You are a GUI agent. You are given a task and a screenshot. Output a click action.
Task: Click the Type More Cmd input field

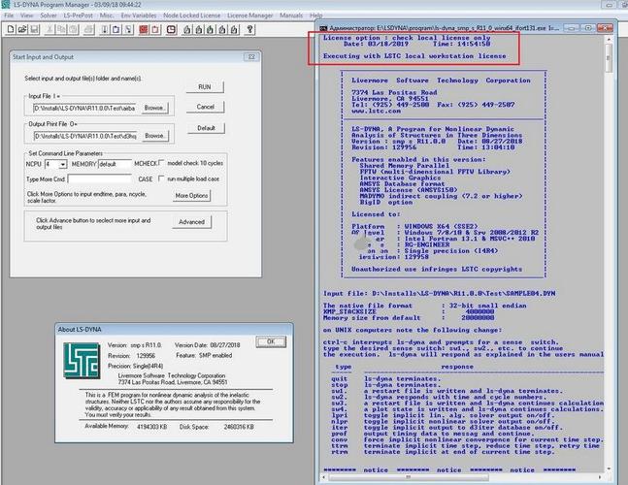click(x=100, y=178)
